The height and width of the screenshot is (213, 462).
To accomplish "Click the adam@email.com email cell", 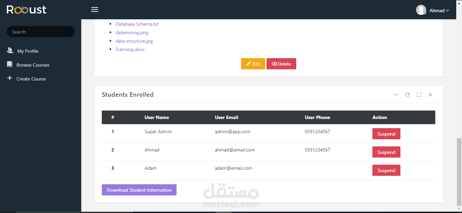I will tap(233, 168).
